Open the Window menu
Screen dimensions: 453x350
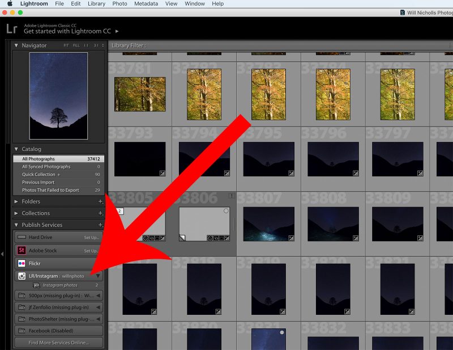(x=195, y=4)
